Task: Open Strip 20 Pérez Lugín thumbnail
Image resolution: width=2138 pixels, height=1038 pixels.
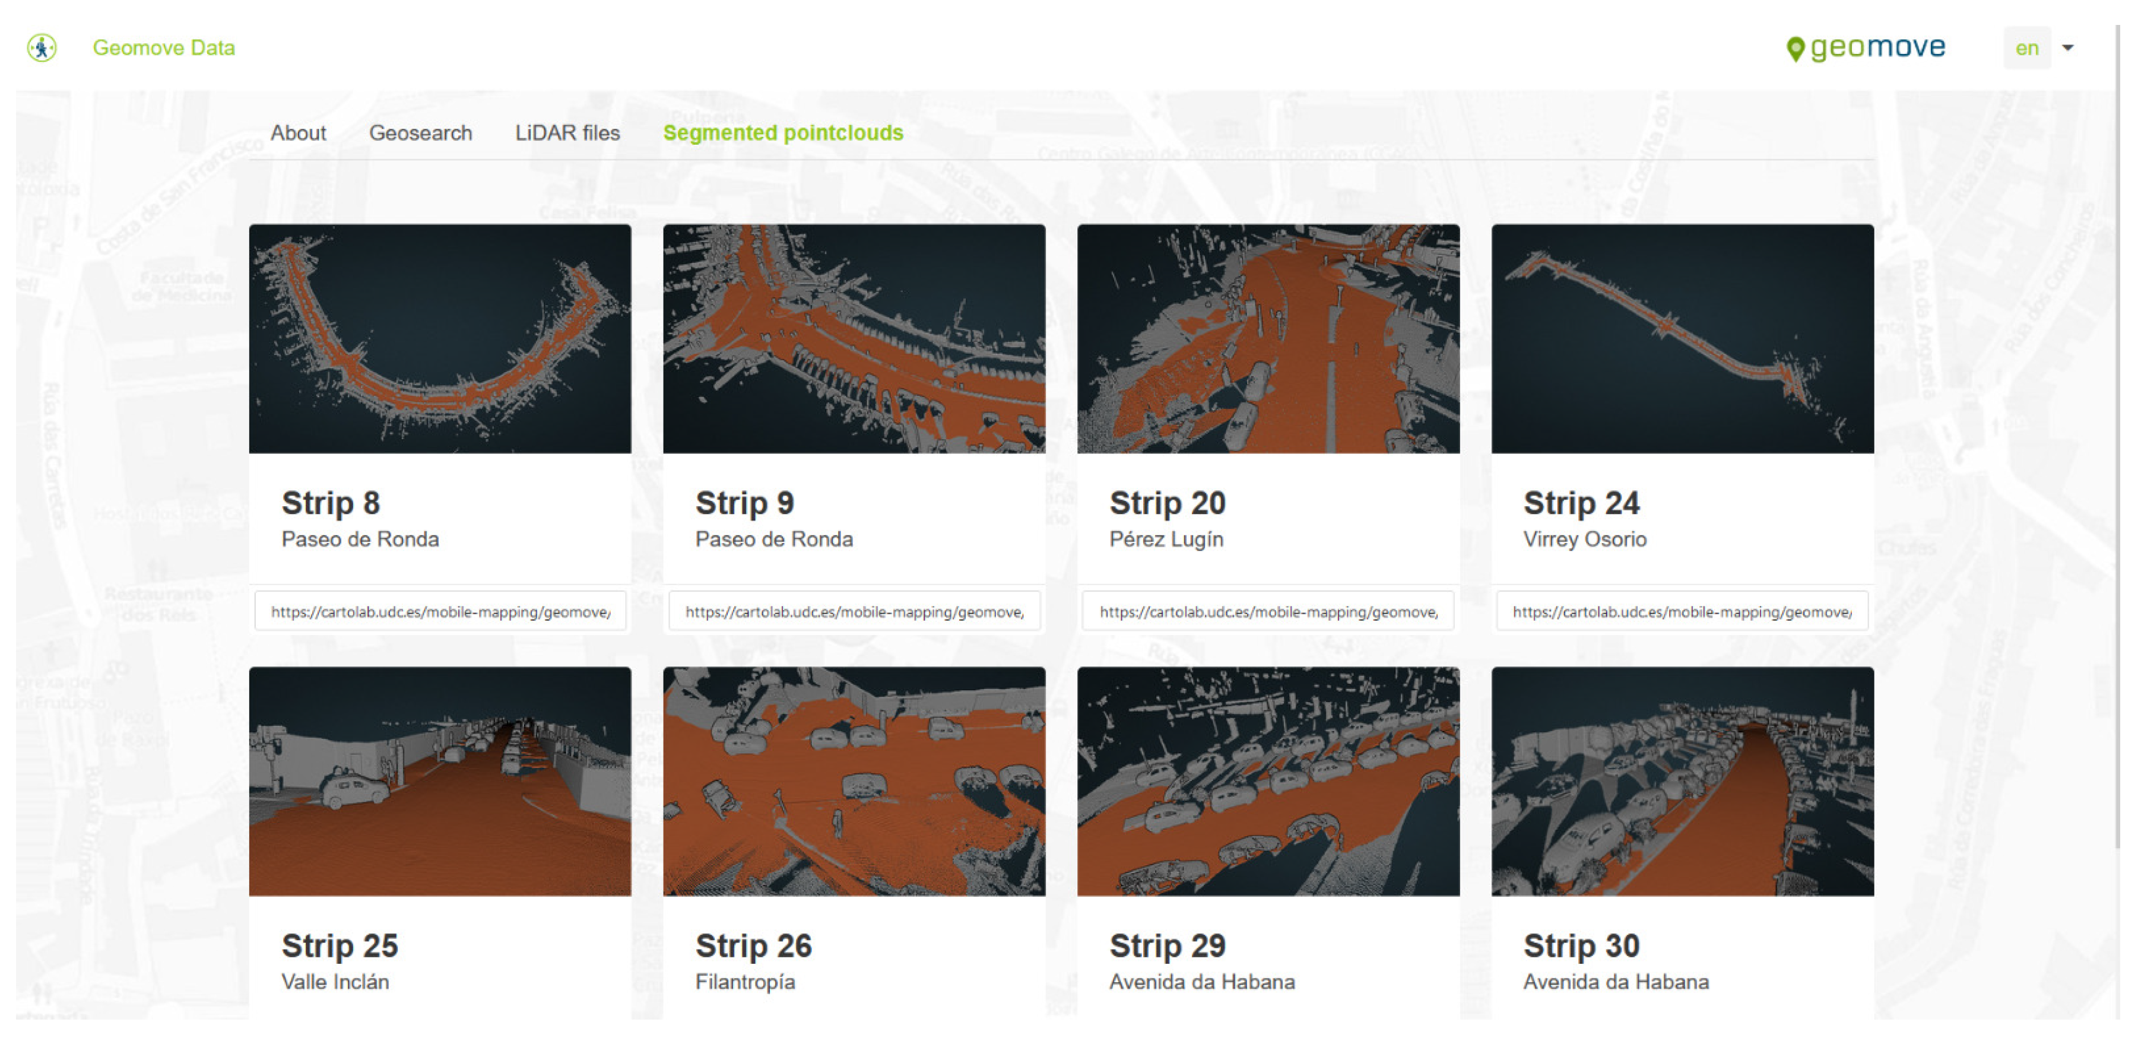Action: (x=1267, y=338)
